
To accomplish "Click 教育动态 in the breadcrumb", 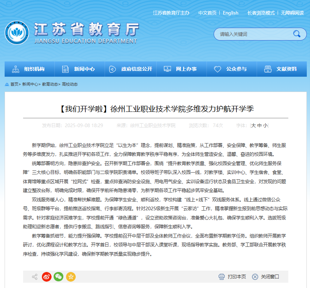I will pyautogui.click(x=50, y=85).
